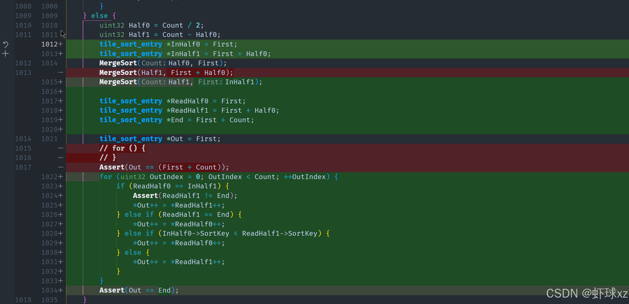This screenshot has width=629, height=304.
Task: Click the plus marker beside line 1012
Action: 61,44
